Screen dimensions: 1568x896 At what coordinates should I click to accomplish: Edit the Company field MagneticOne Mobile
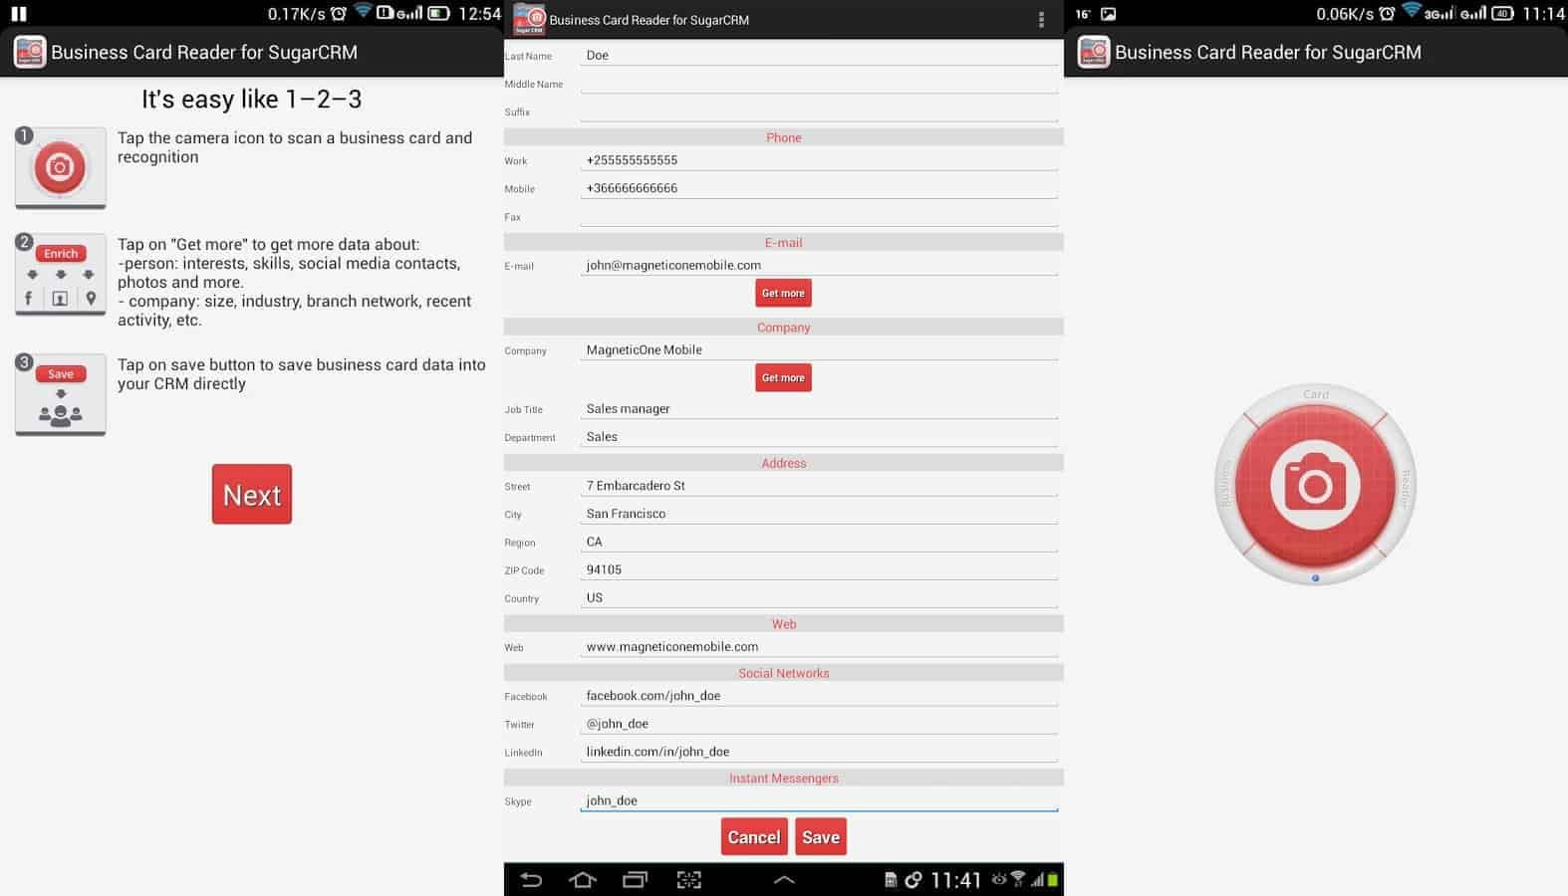[x=819, y=350]
